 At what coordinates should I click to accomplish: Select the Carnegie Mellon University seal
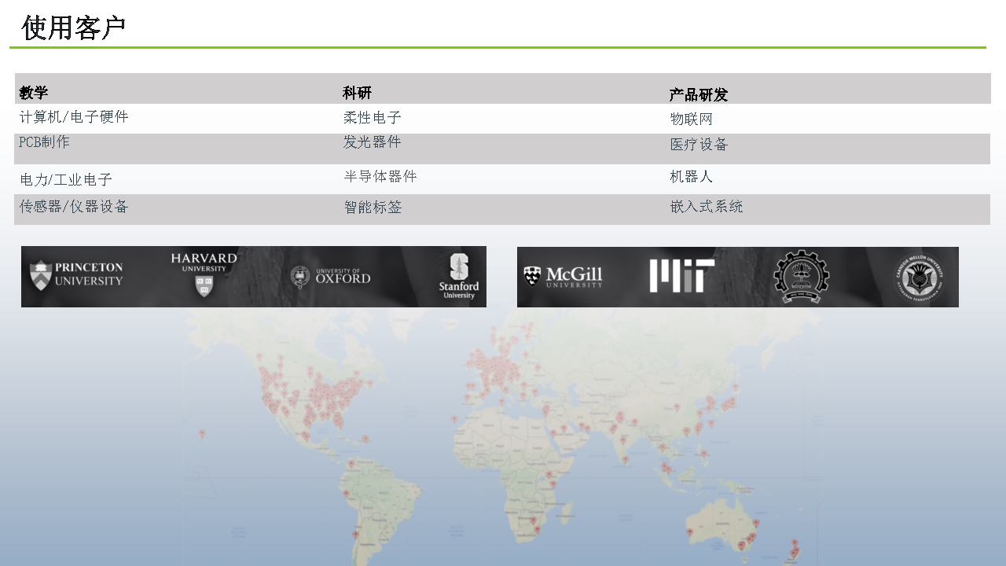point(918,277)
